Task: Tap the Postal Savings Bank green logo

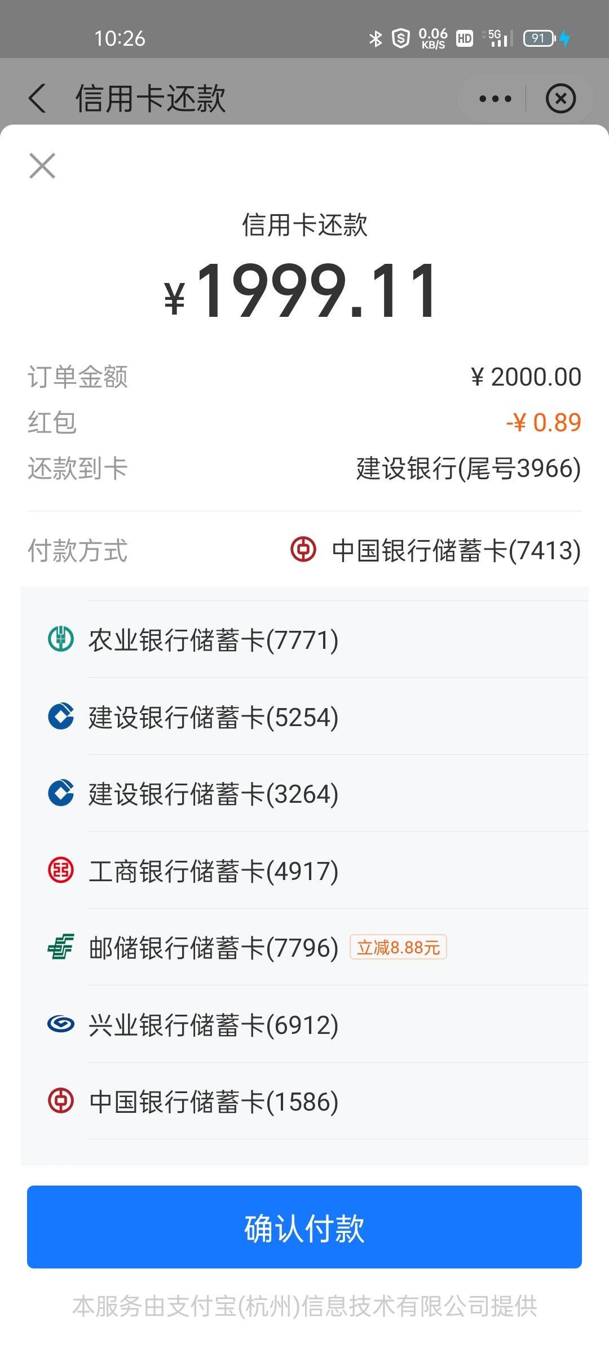Action: pyautogui.click(x=61, y=947)
